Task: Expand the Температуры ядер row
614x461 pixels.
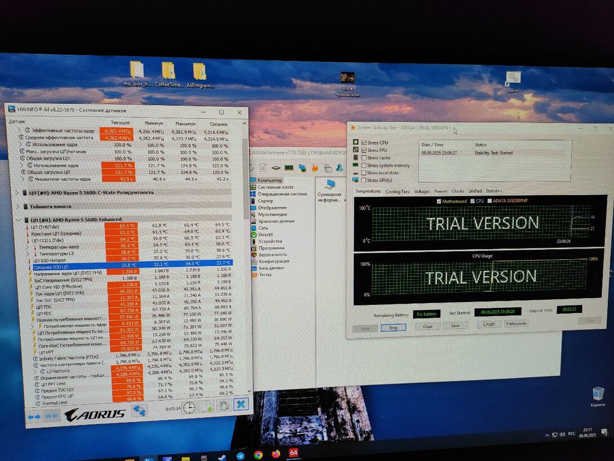Action: pyautogui.click(x=28, y=247)
